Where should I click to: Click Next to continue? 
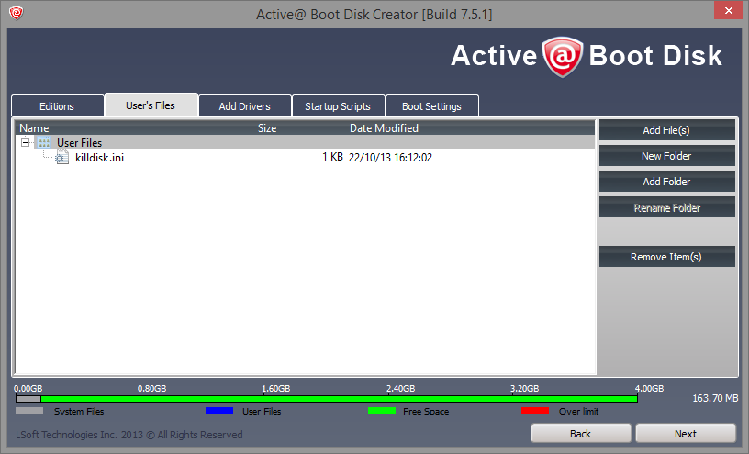(685, 433)
